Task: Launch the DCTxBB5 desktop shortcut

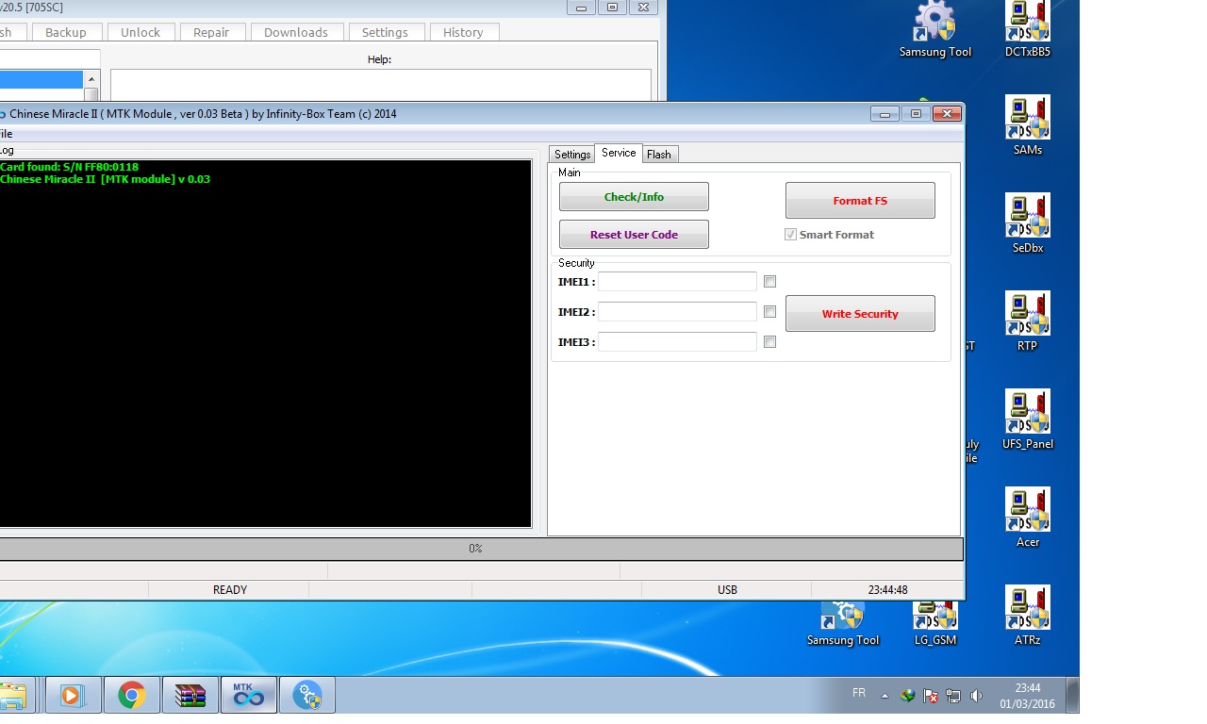Action: pos(1027,29)
